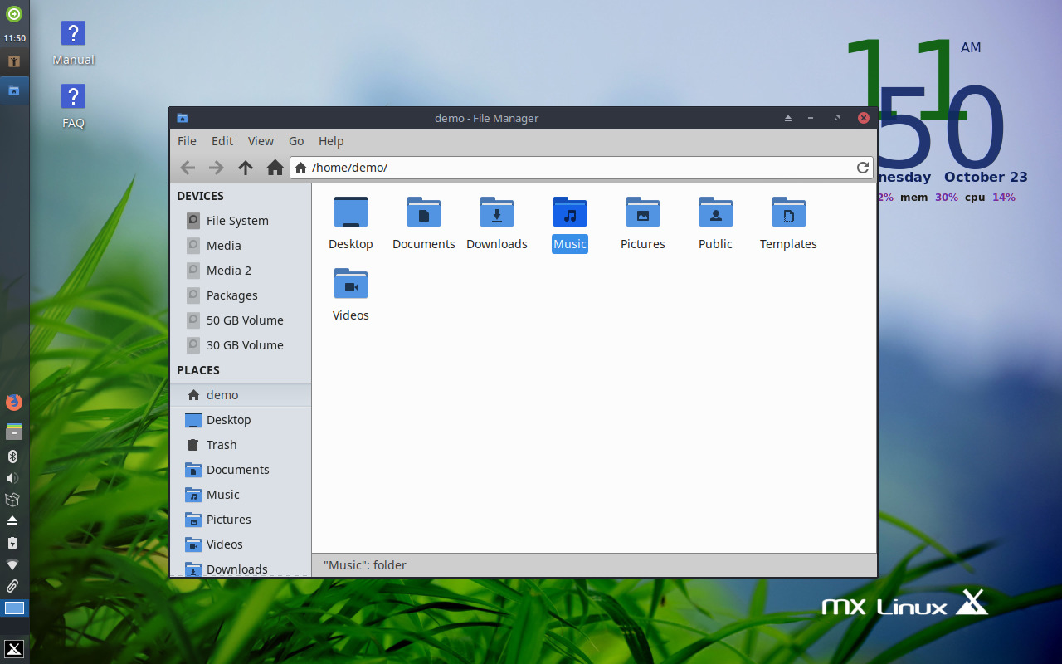1062x664 pixels.
Task: Select File System in Devices list
Action: [x=237, y=221]
